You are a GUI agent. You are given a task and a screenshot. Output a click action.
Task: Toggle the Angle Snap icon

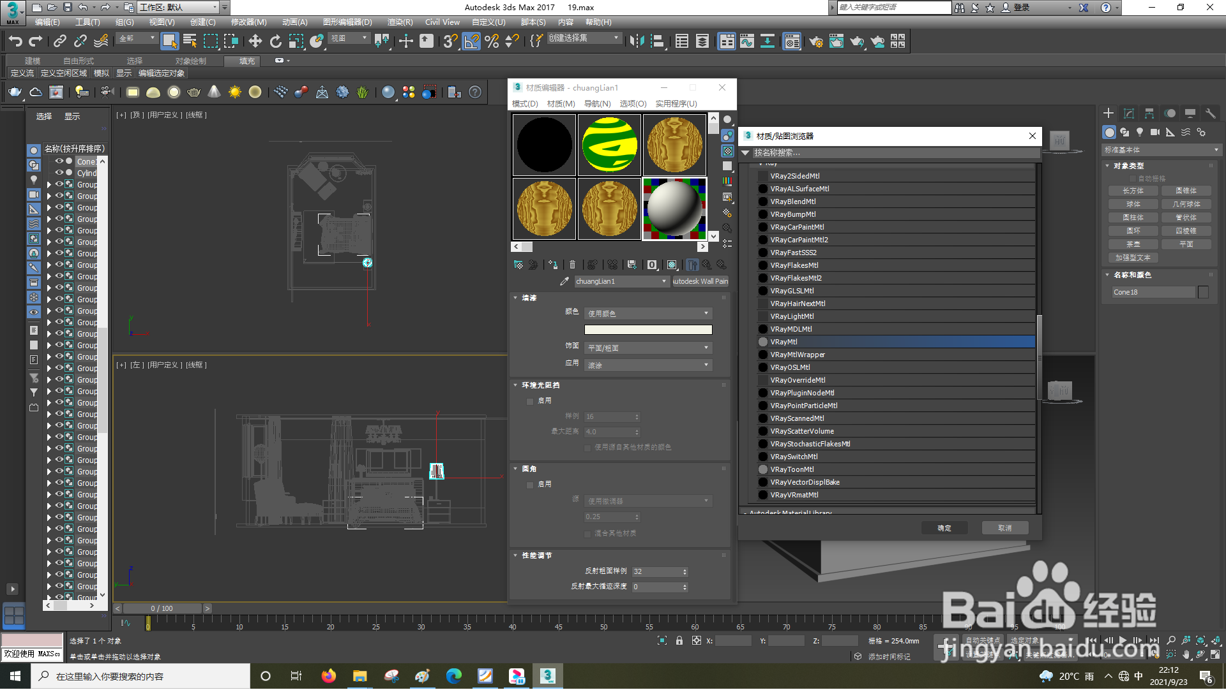pyautogui.click(x=471, y=42)
